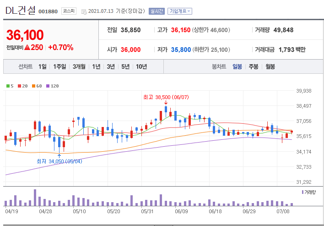
Task: Select the 10년 line chart period
Action: pos(141,66)
